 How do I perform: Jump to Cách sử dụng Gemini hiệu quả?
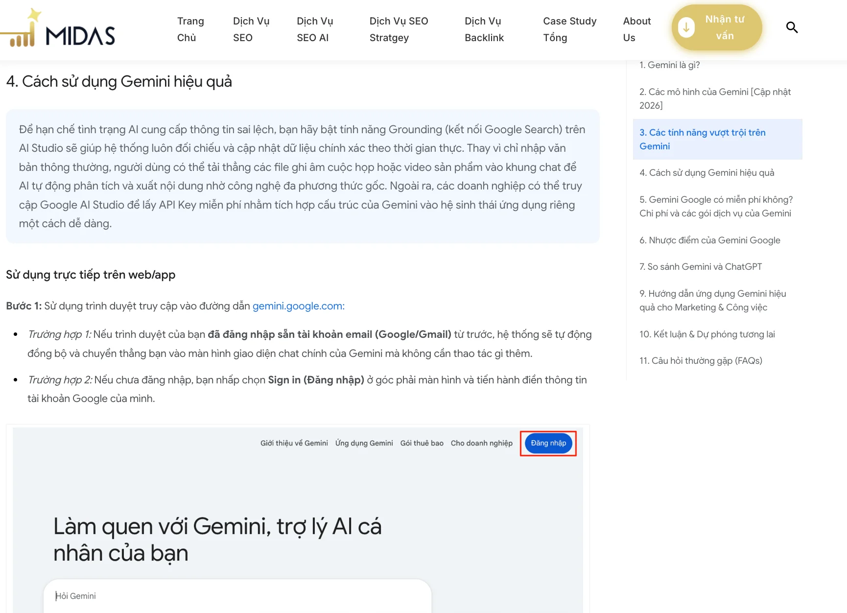point(706,173)
